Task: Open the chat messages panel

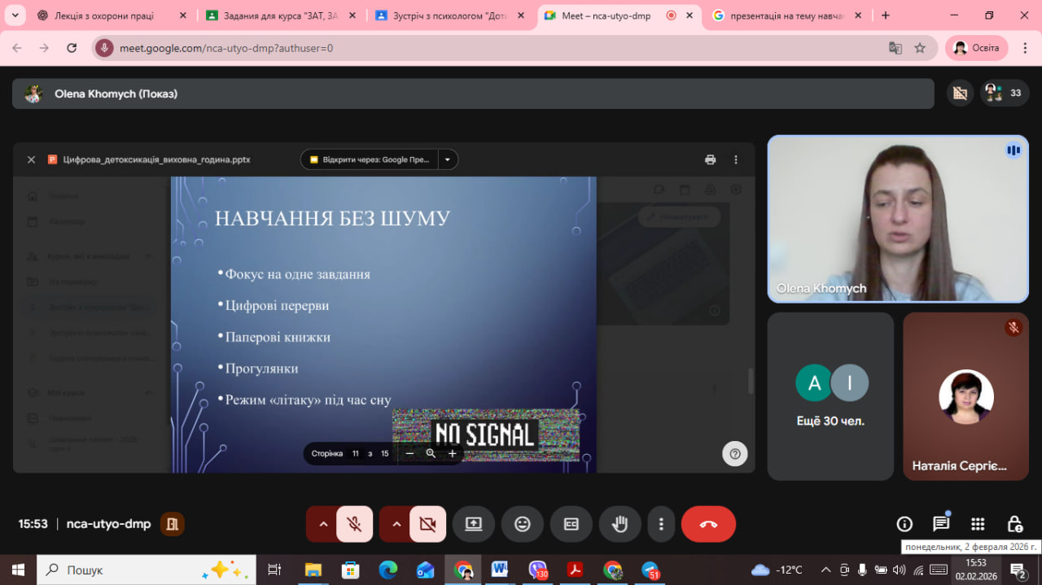Action: click(941, 524)
